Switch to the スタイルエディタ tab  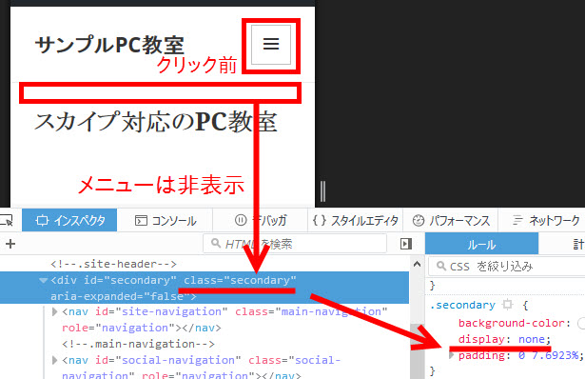click(x=355, y=220)
